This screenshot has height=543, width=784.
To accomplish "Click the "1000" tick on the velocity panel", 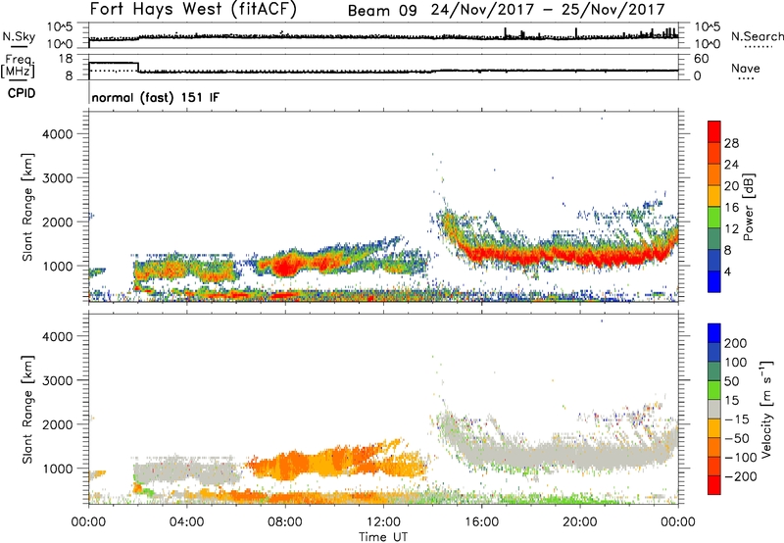I will pyautogui.click(x=57, y=469).
